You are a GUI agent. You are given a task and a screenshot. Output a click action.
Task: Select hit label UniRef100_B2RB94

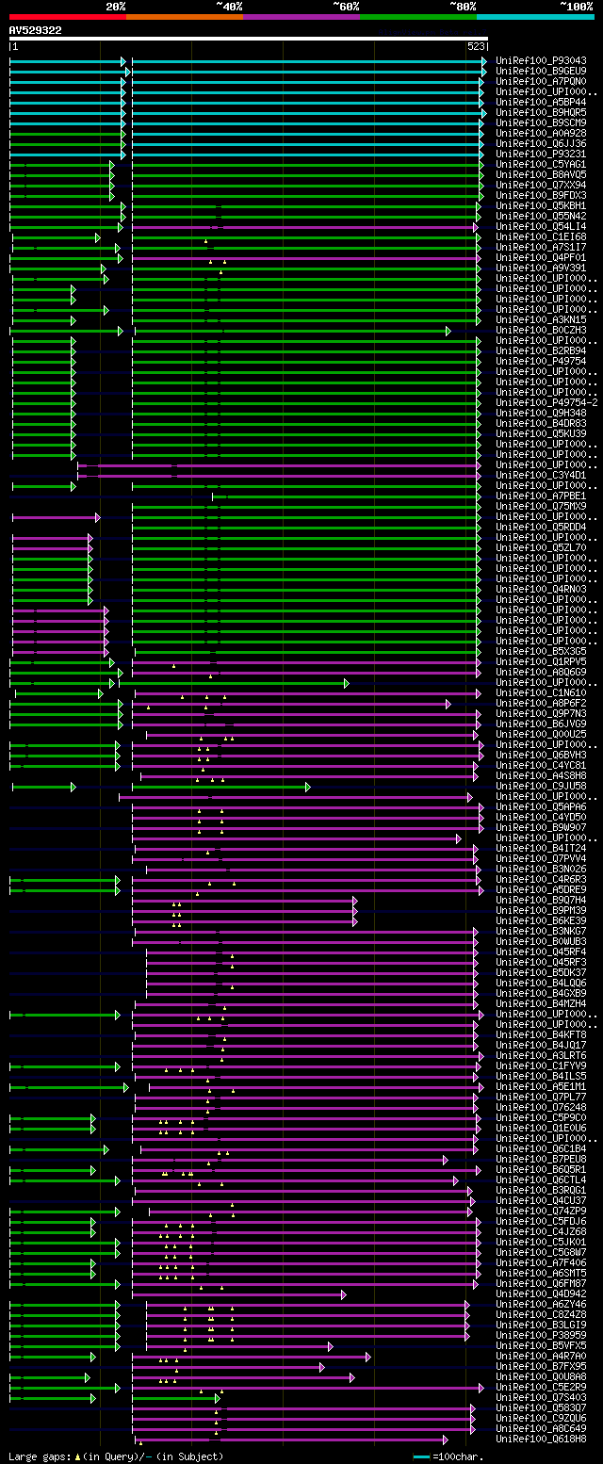click(x=541, y=350)
